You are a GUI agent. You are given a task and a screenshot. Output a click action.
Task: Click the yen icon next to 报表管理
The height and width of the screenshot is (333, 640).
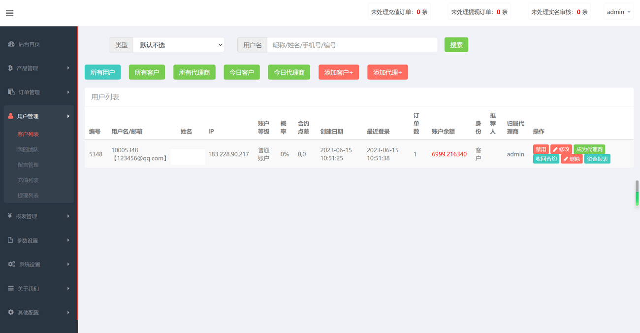[10, 216]
